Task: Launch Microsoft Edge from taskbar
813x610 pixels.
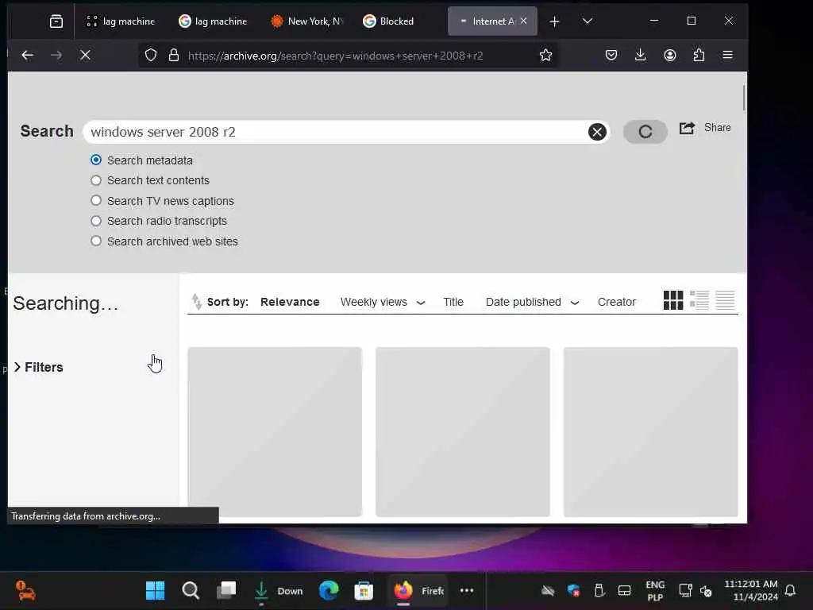Action: click(329, 590)
